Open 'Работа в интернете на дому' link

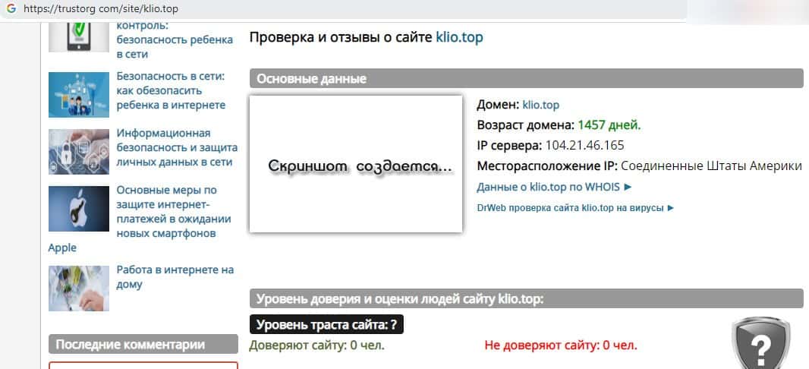pos(175,277)
